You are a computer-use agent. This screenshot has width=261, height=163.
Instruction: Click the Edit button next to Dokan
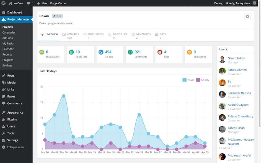pyautogui.click(x=57, y=16)
